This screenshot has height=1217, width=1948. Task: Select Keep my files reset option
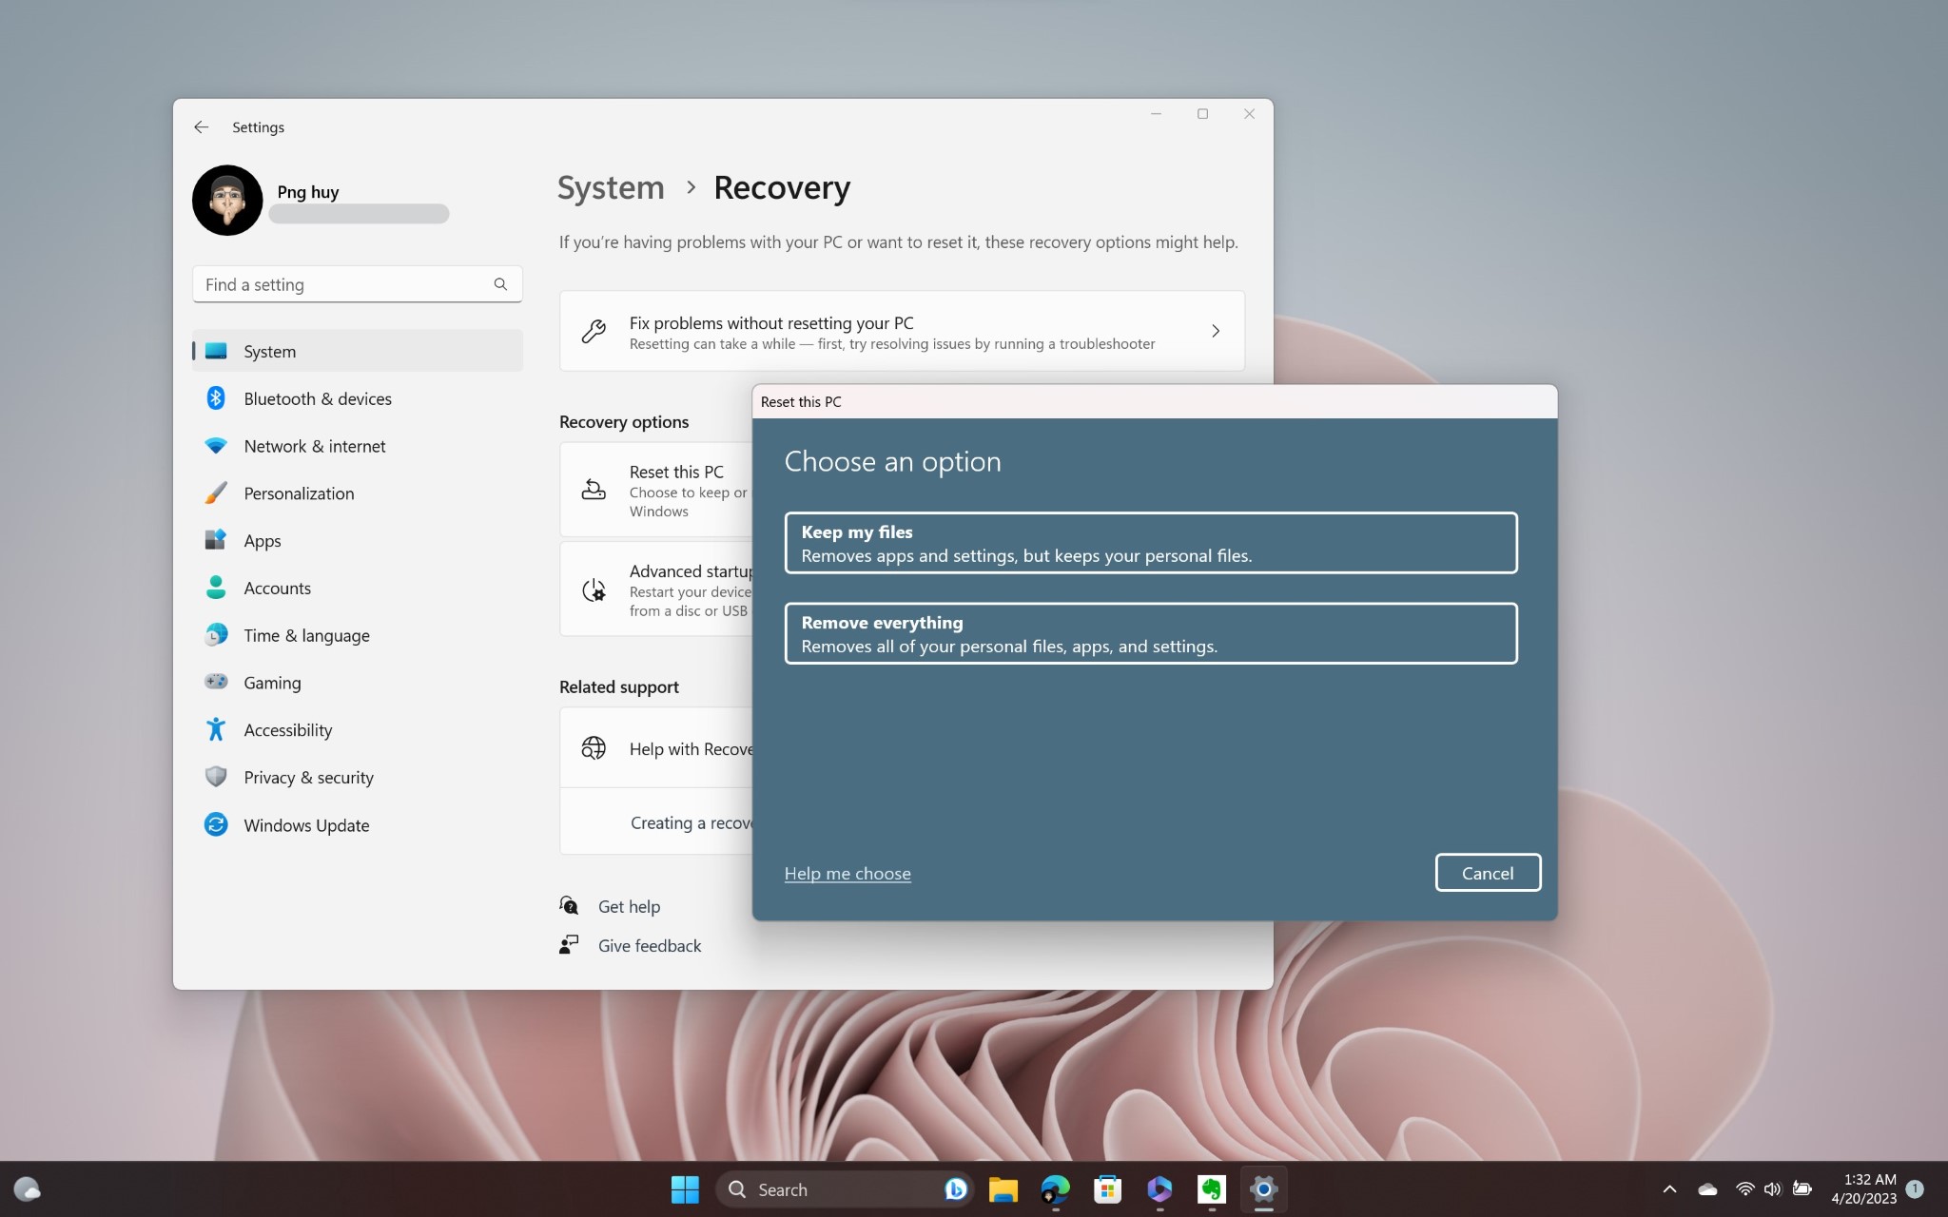(x=1150, y=543)
